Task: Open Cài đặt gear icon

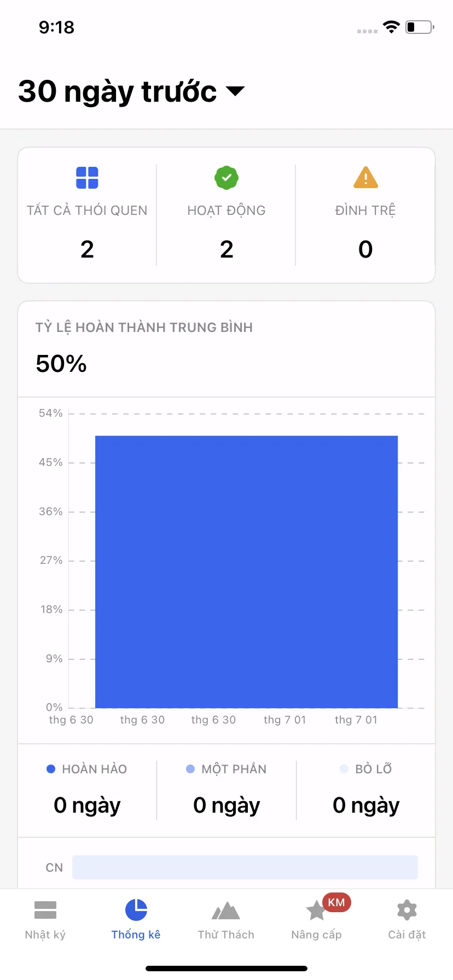Action: coord(407,910)
